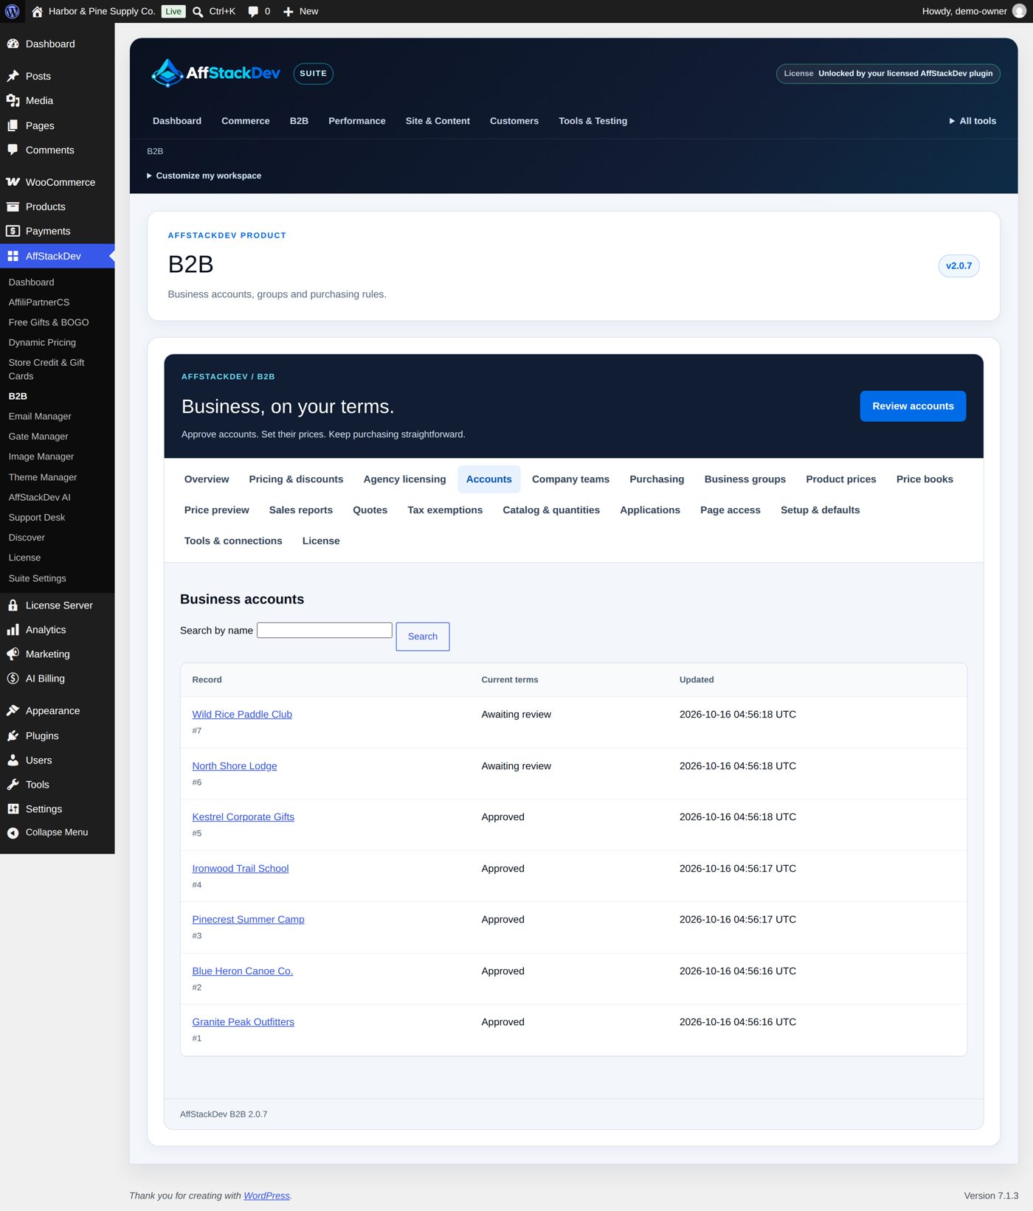Expand Customize my workspace

[x=204, y=176]
